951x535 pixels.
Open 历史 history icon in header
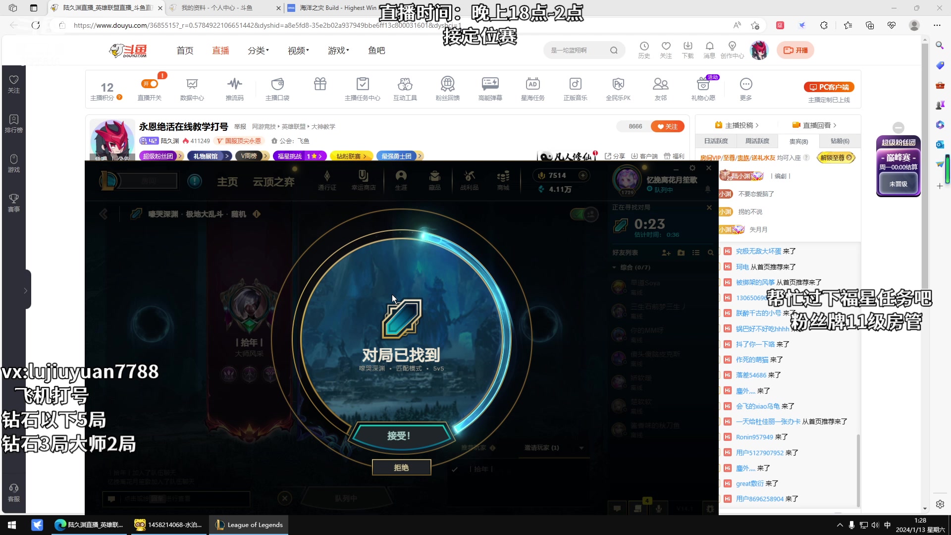pos(644,50)
